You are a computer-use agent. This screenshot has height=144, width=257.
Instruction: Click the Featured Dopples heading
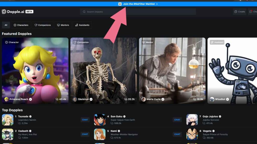point(17,34)
